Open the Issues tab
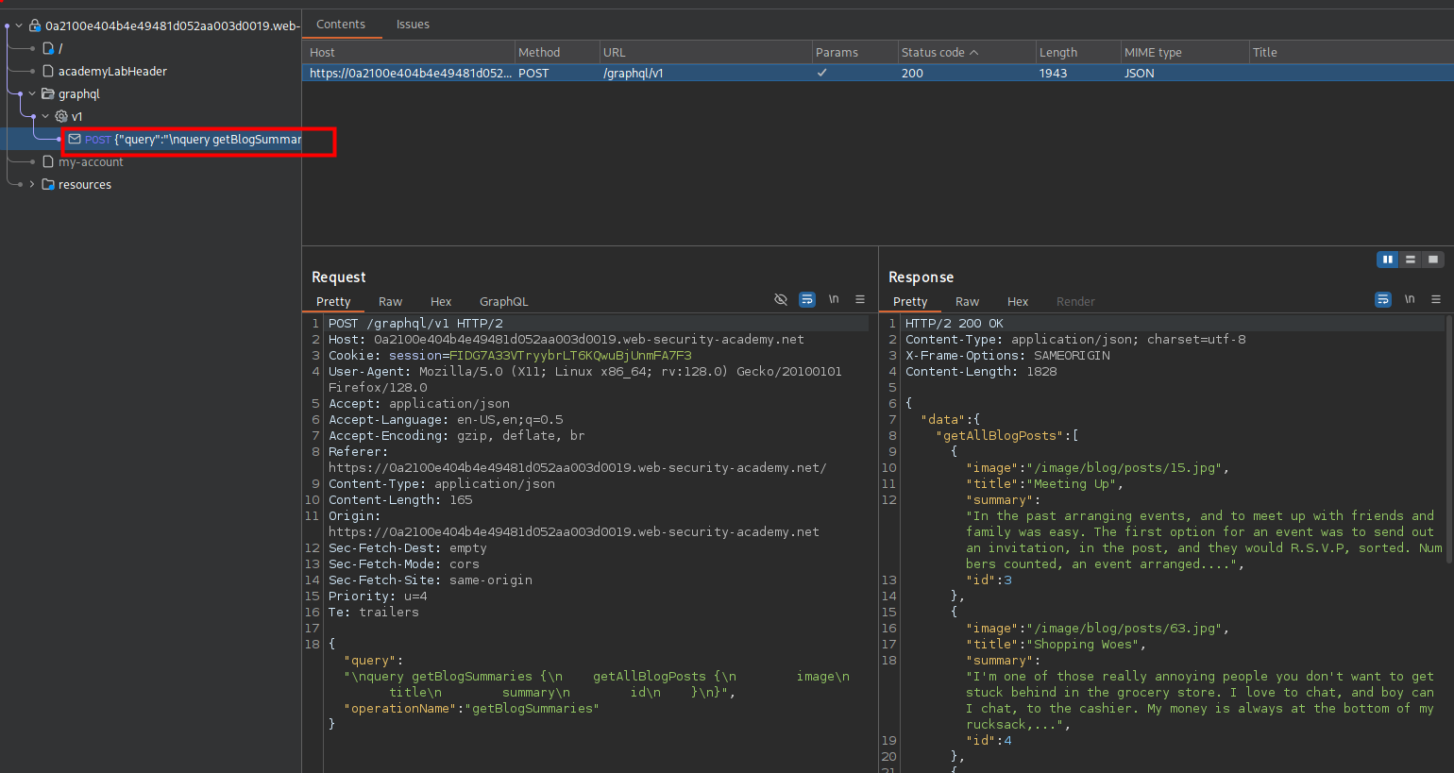Screen dimensions: 1454x773 (x=413, y=25)
